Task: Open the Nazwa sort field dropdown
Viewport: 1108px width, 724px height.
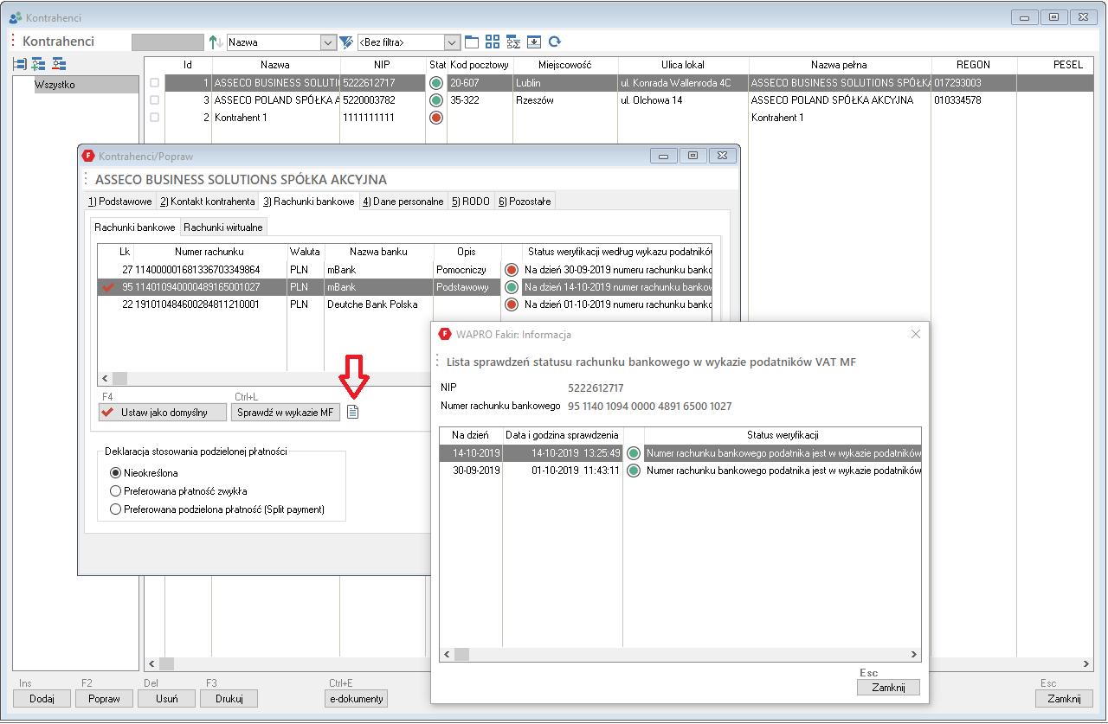Action: coord(328,42)
